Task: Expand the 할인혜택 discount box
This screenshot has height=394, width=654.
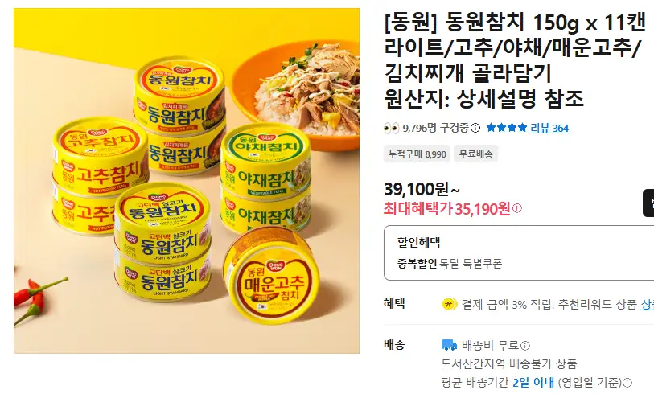Action: (519, 253)
